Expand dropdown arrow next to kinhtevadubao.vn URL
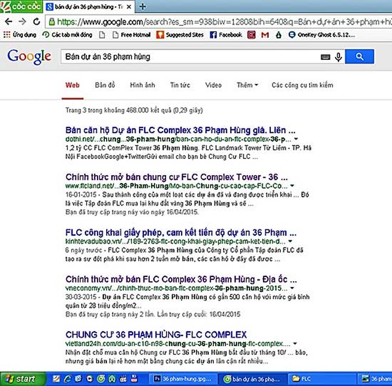Screen dimensions: 392x386 coord(290,241)
